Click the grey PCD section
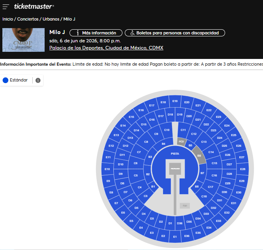Image resolution: width=263 pixels, height=250 pixels. (181, 142)
